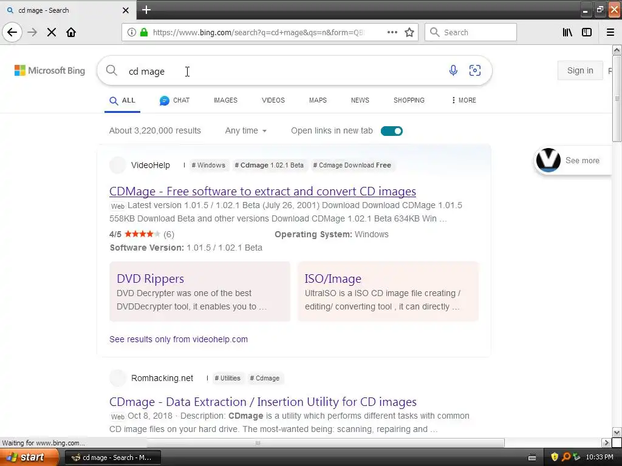Open 'CDmage - Data Extraction / Insertion Utility' result
The image size is (622, 466).
click(x=262, y=402)
